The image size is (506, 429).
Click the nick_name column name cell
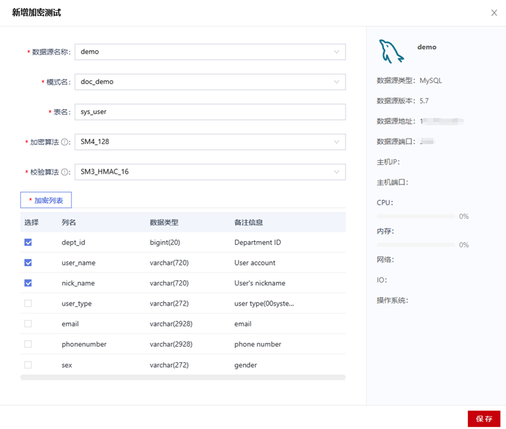point(78,283)
